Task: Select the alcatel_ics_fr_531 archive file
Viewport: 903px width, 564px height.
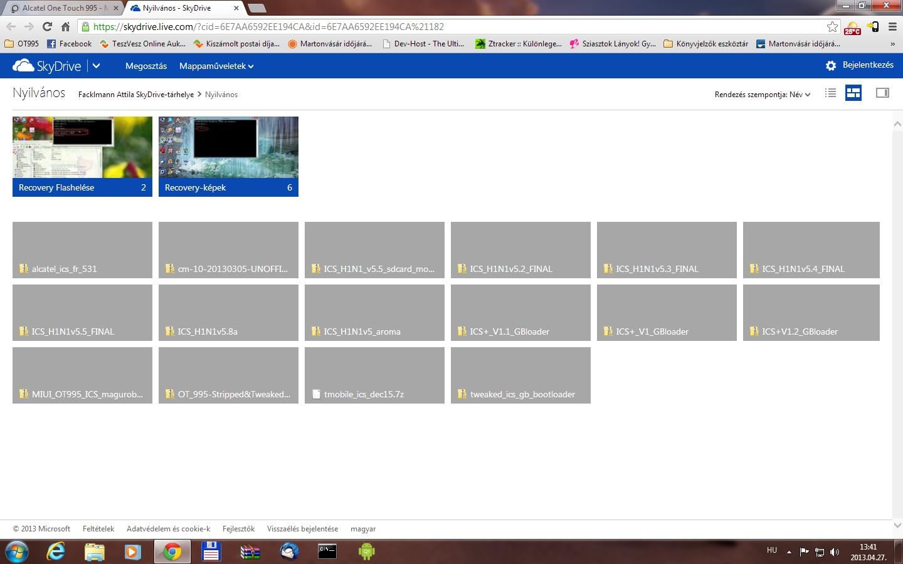Action: (82, 250)
